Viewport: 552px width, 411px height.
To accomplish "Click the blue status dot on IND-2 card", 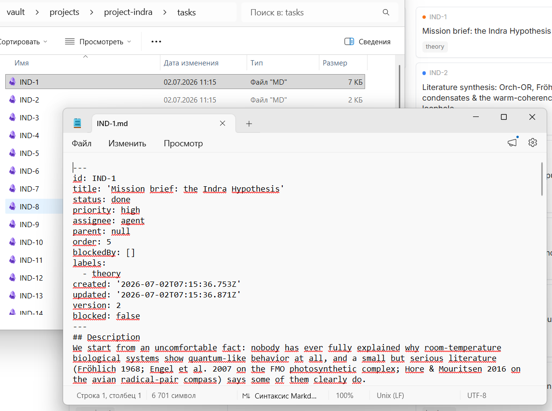I will coord(424,73).
